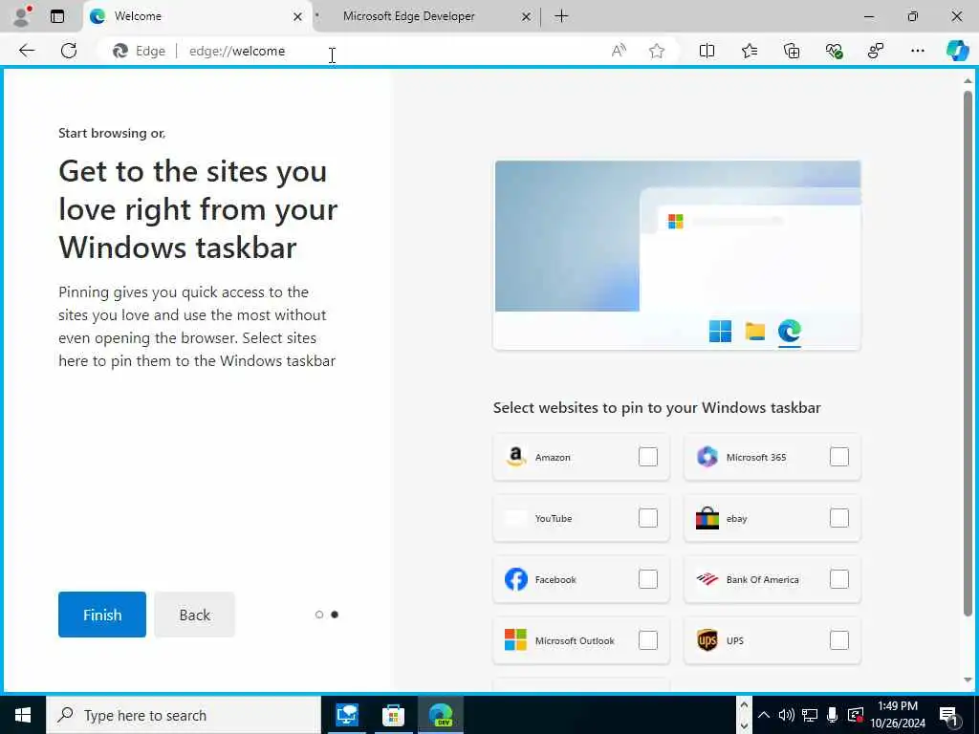This screenshot has height=734, width=979.
Task: Click the Select websites to pin heading
Action: point(657,408)
